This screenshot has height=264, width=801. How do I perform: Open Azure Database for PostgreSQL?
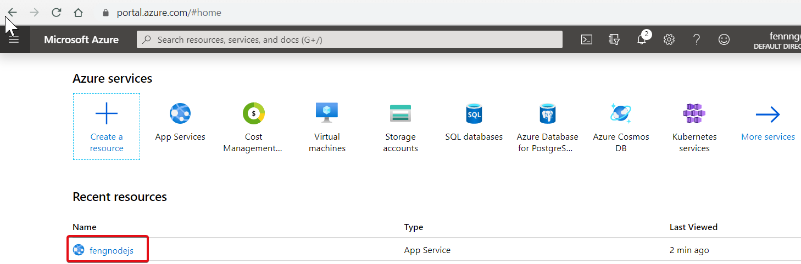click(x=547, y=127)
